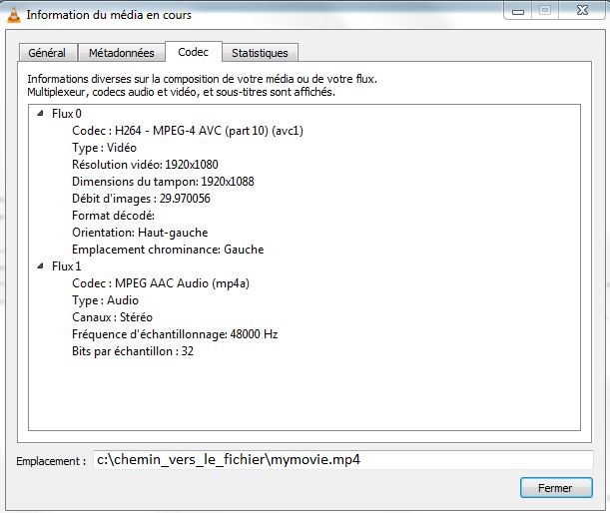The height and width of the screenshot is (513, 610).
Task: Collapse the Flux 1 tree node
Action: (40, 266)
